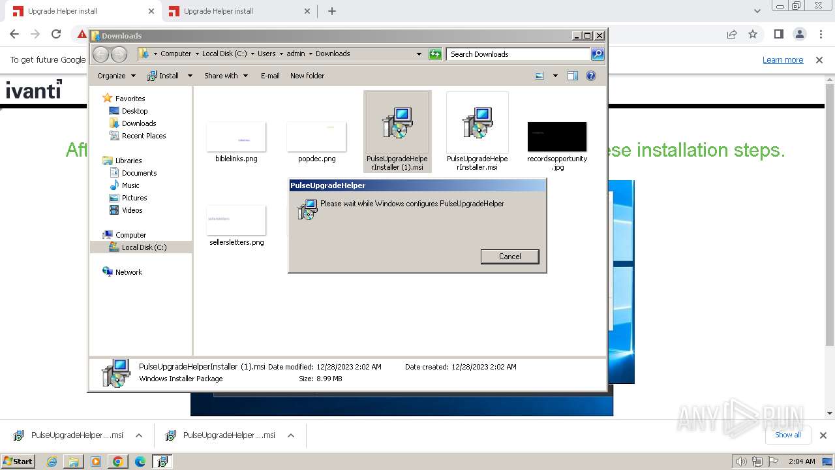The height and width of the screenshot is (470, 835).
Task: Open a new Chrome tab
Action: click(x=332, y=11)
